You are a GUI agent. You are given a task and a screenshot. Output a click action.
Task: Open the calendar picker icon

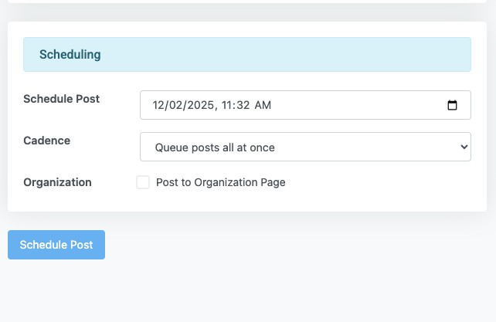[x=452, y=105]
